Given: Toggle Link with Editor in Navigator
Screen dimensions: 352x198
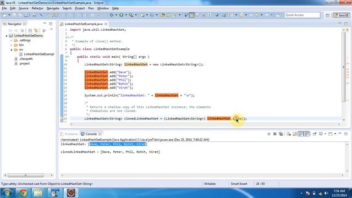Looking at the screenshot, I should tap(36, 30).
